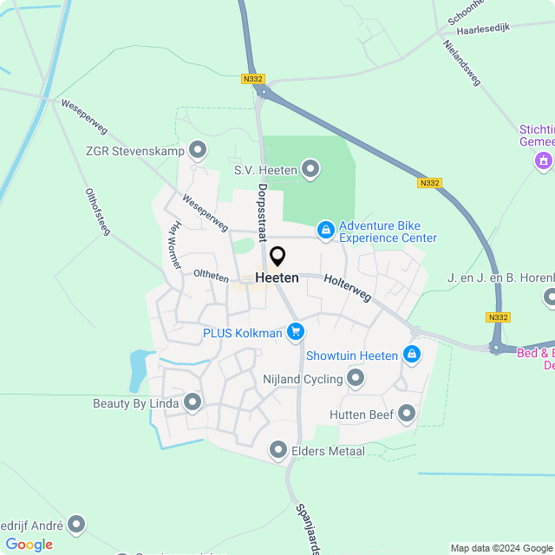Select the Showtuin Heeten shop marker
Screen dimensions: 555x555
(412, 355)
